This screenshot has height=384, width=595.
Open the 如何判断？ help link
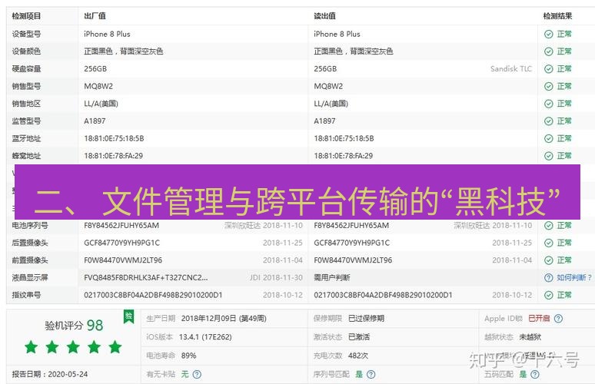point(574,278)
